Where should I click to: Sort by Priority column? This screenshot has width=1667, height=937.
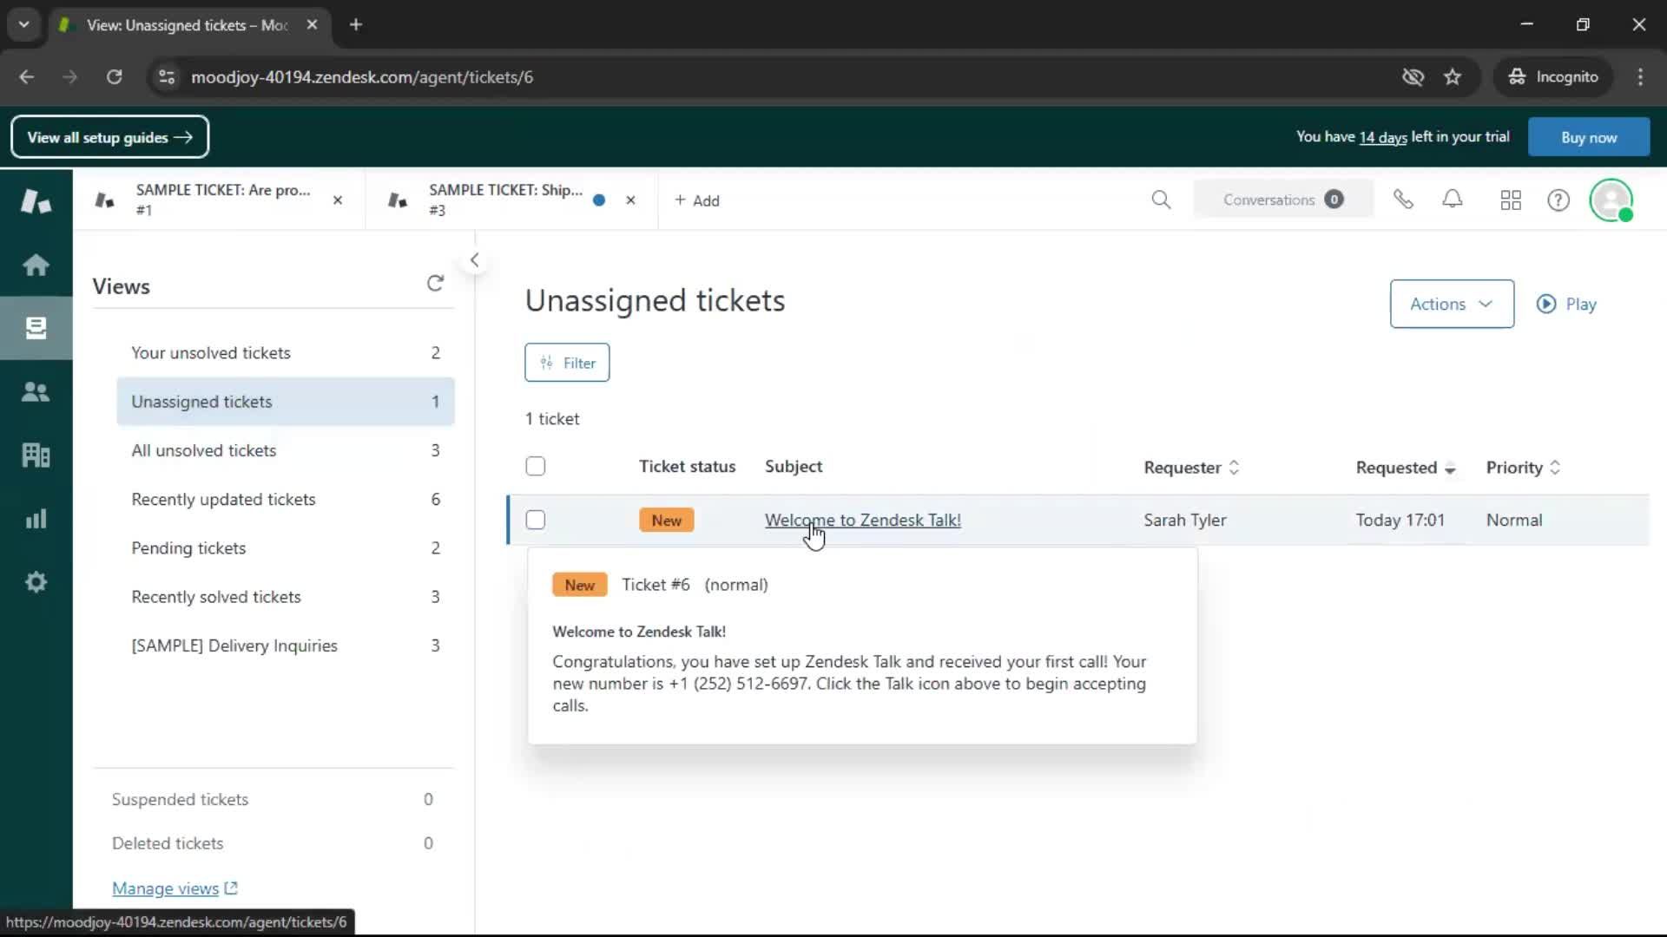coord(1523,468)
